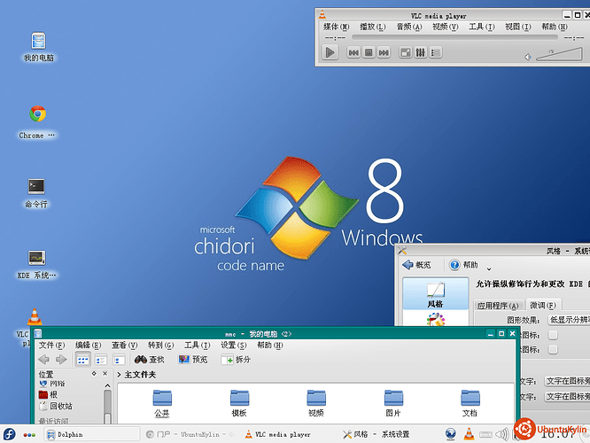Launch Chrome from the desktop shortcut

point(37,122)
